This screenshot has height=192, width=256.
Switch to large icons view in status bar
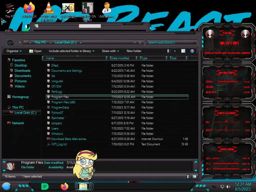(x=194, y=176)
